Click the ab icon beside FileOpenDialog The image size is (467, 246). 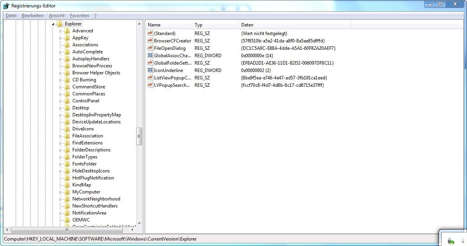click(x=150, y=48)
